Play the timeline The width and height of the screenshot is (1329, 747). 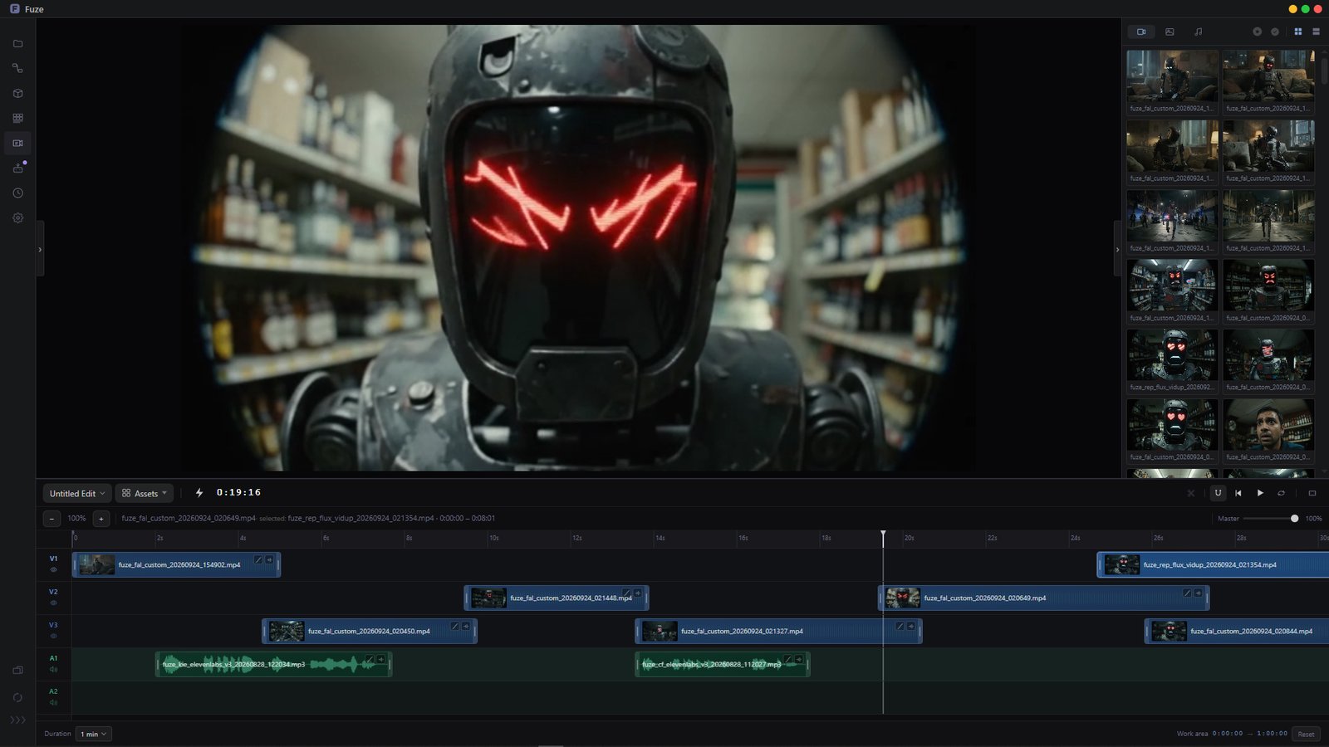point(1260,493)
